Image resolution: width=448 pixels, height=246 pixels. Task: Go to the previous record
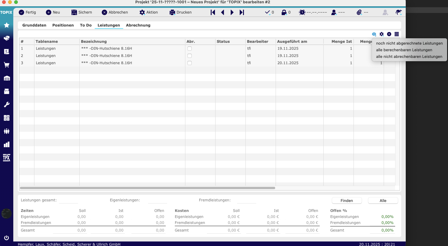(222, 12)
